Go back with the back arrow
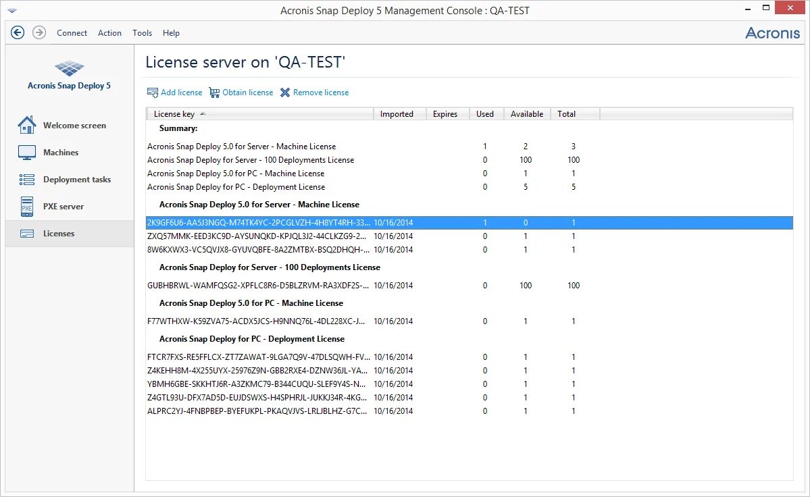The image size is (810, 497). tap(18, 32)
